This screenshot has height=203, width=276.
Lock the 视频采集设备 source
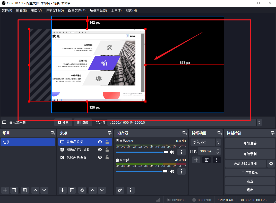[x=107, y=157]
